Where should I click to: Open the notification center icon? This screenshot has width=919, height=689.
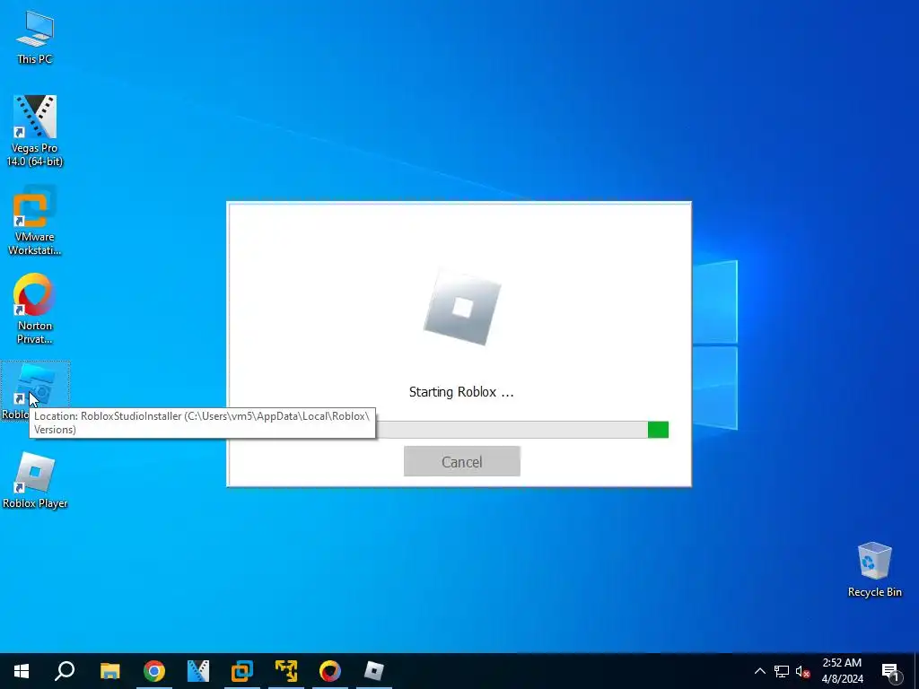(890, 671)
